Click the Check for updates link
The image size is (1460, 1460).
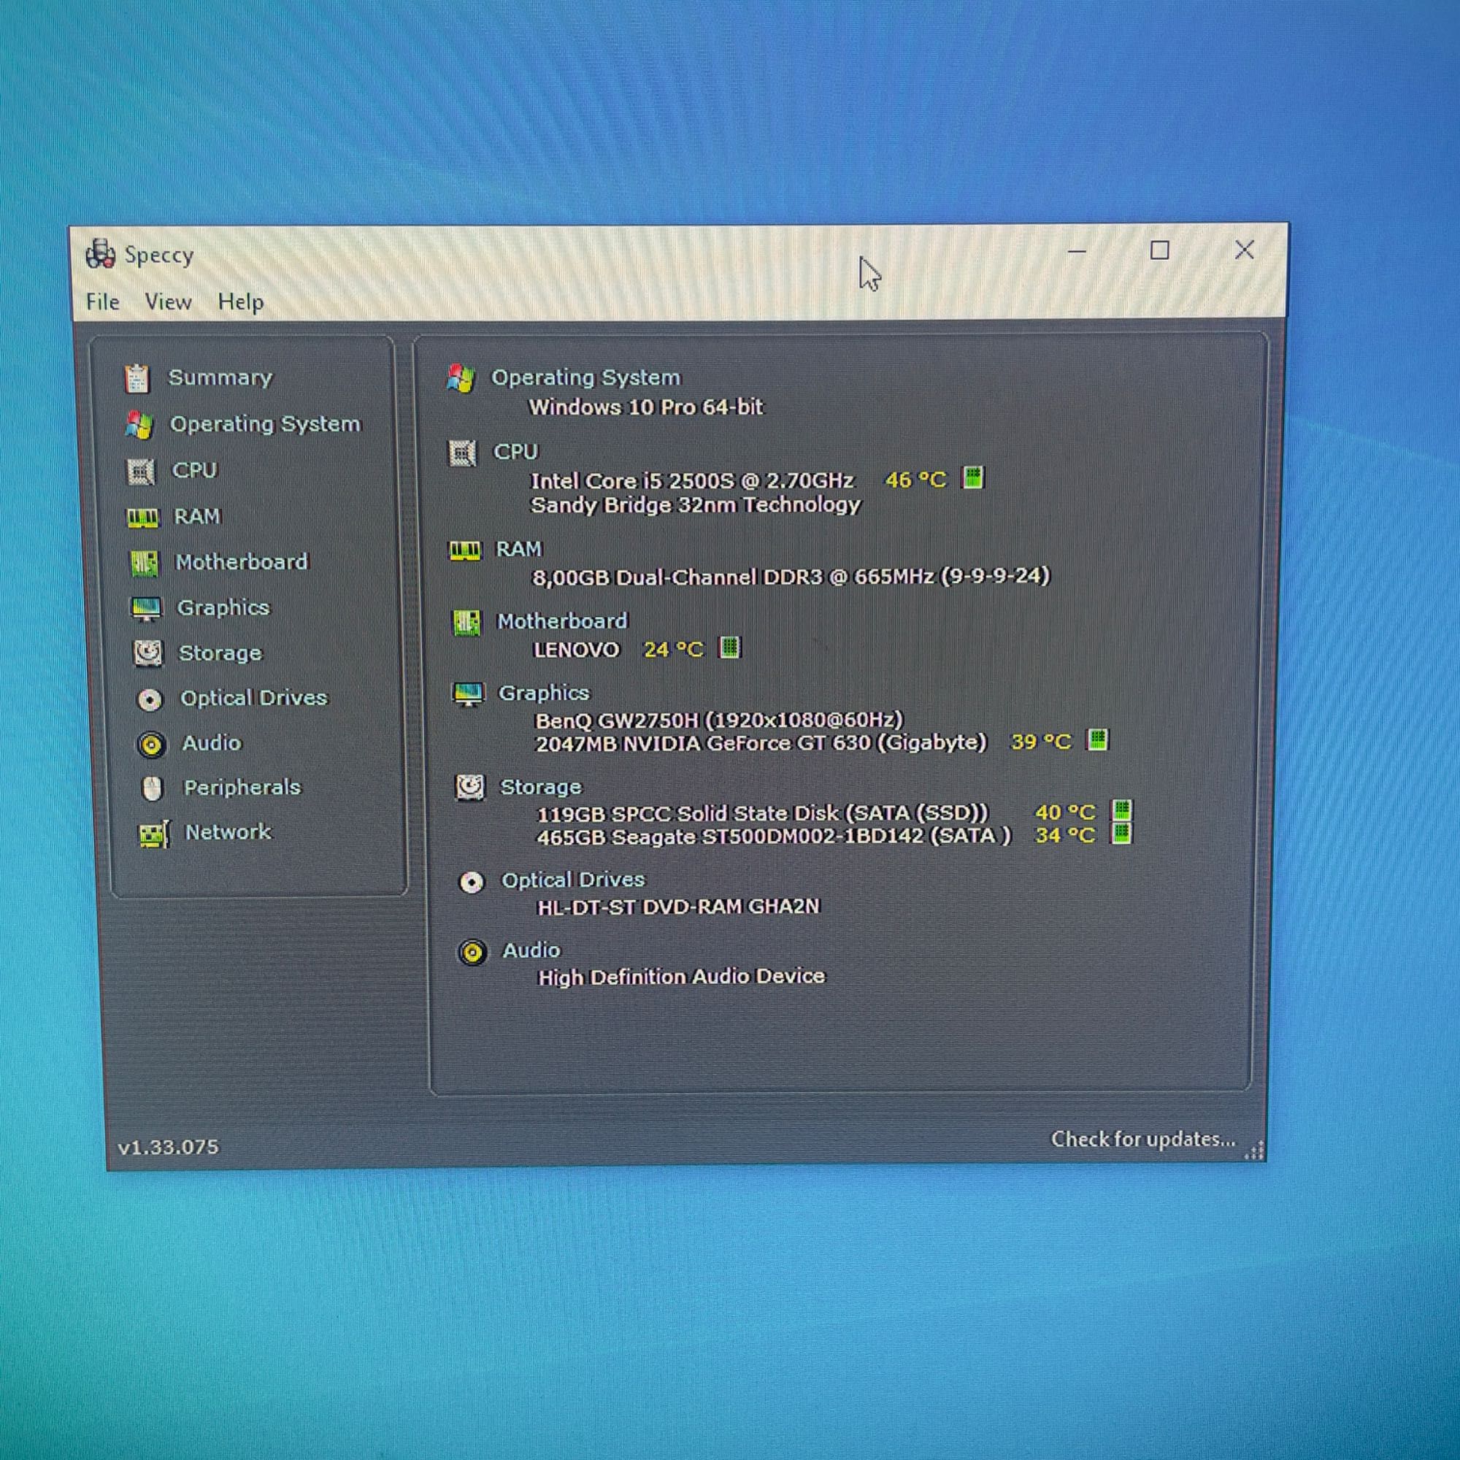[x=1143, y=1139]
